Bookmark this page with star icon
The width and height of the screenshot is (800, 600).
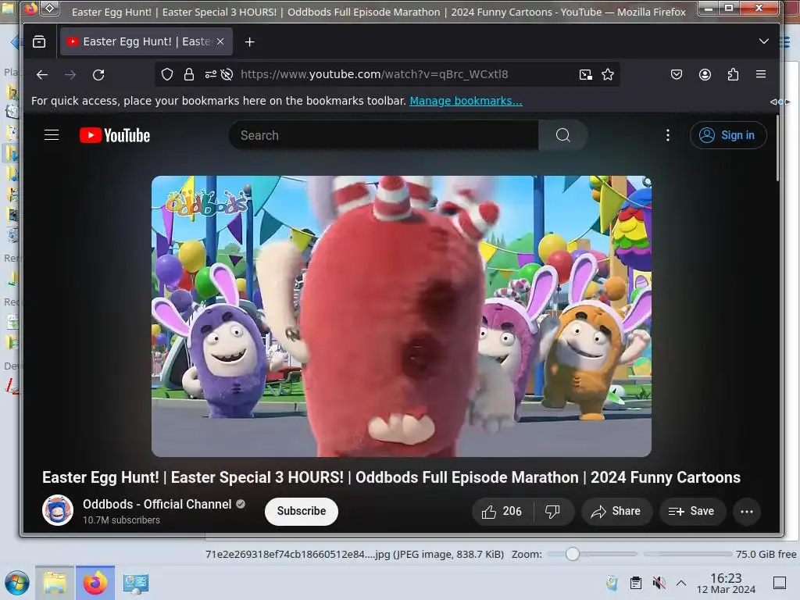608,75
